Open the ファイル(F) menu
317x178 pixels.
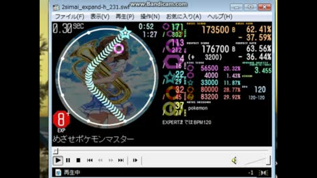click(70, 17)
